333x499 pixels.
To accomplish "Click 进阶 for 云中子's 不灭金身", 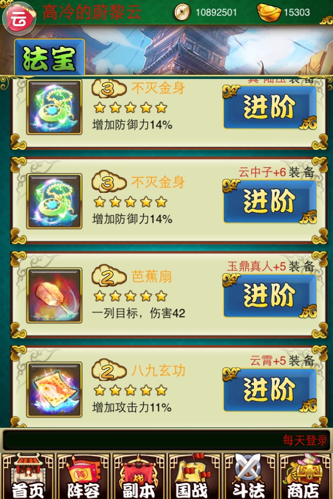I will coord(270,201).
